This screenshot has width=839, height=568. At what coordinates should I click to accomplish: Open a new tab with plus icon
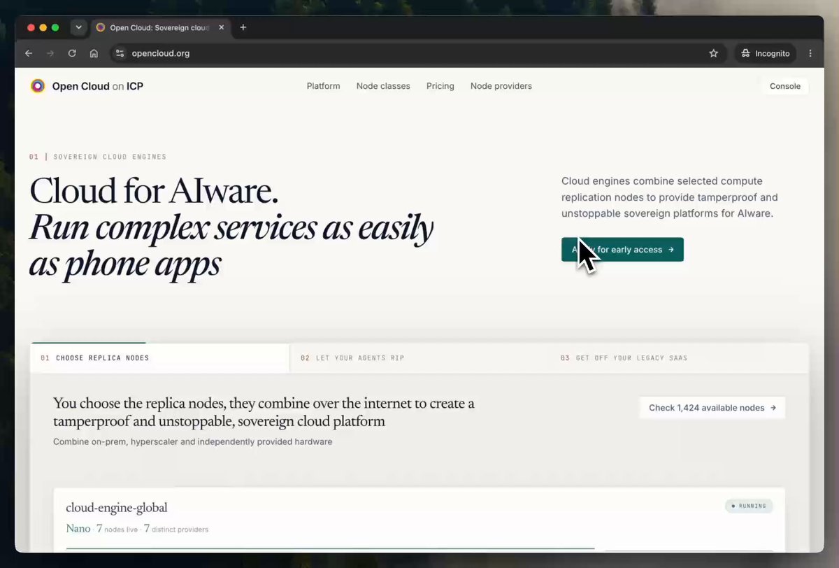pyautogui.click(x=243, y=27)
